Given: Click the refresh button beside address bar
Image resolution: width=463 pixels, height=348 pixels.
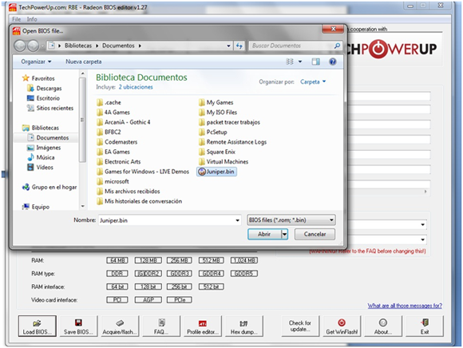Looking at the screenshot, I should click(x=239, y=45).
